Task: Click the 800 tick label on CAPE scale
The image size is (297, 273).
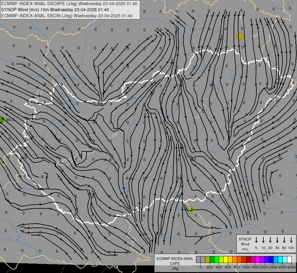Action: (x=237, y=267)
